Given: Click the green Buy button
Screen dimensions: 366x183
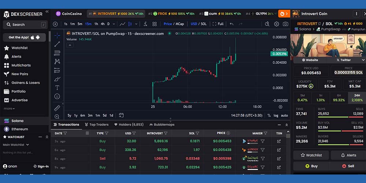Looking at the screenshot, I should coord(311,166).
